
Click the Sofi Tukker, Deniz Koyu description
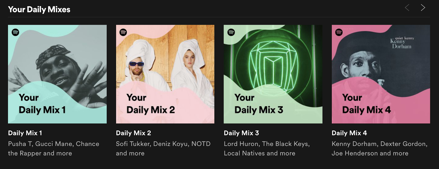[163, 148]
